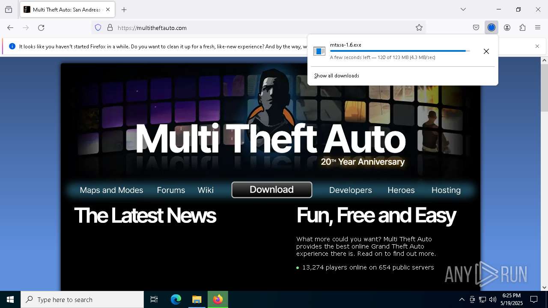The image size is (548, 308).
Task: Visit the Heroes page
Action: (401, 190)
